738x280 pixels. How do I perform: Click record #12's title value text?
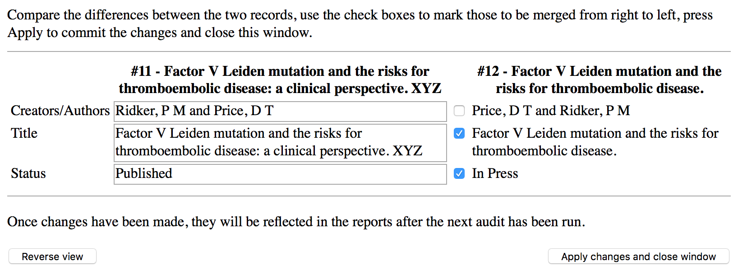595,142
